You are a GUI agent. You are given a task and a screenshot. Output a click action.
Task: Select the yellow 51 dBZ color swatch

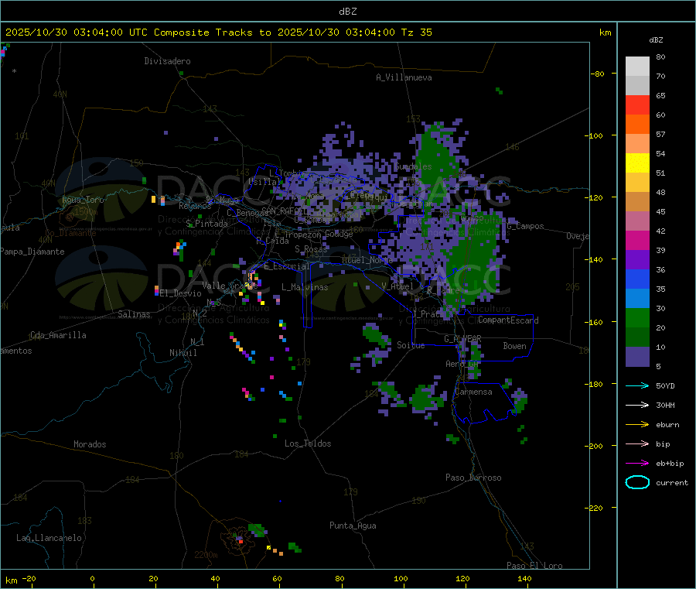coord(637,163)
